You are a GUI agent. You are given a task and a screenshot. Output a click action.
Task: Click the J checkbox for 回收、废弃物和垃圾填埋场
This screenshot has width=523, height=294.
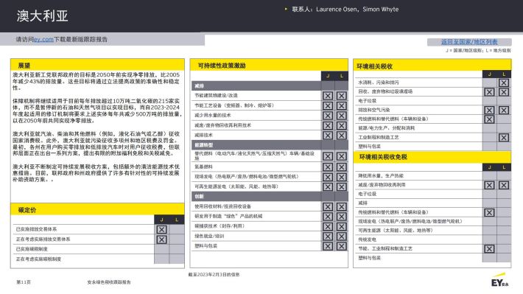click(x=489, y=92)
